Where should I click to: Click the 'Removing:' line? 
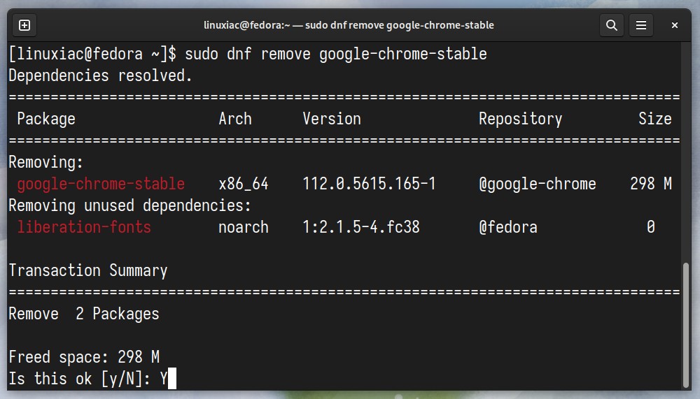(x=46, y=162)
